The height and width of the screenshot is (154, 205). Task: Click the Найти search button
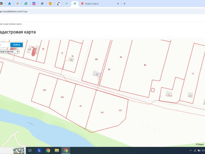(16, 45)
